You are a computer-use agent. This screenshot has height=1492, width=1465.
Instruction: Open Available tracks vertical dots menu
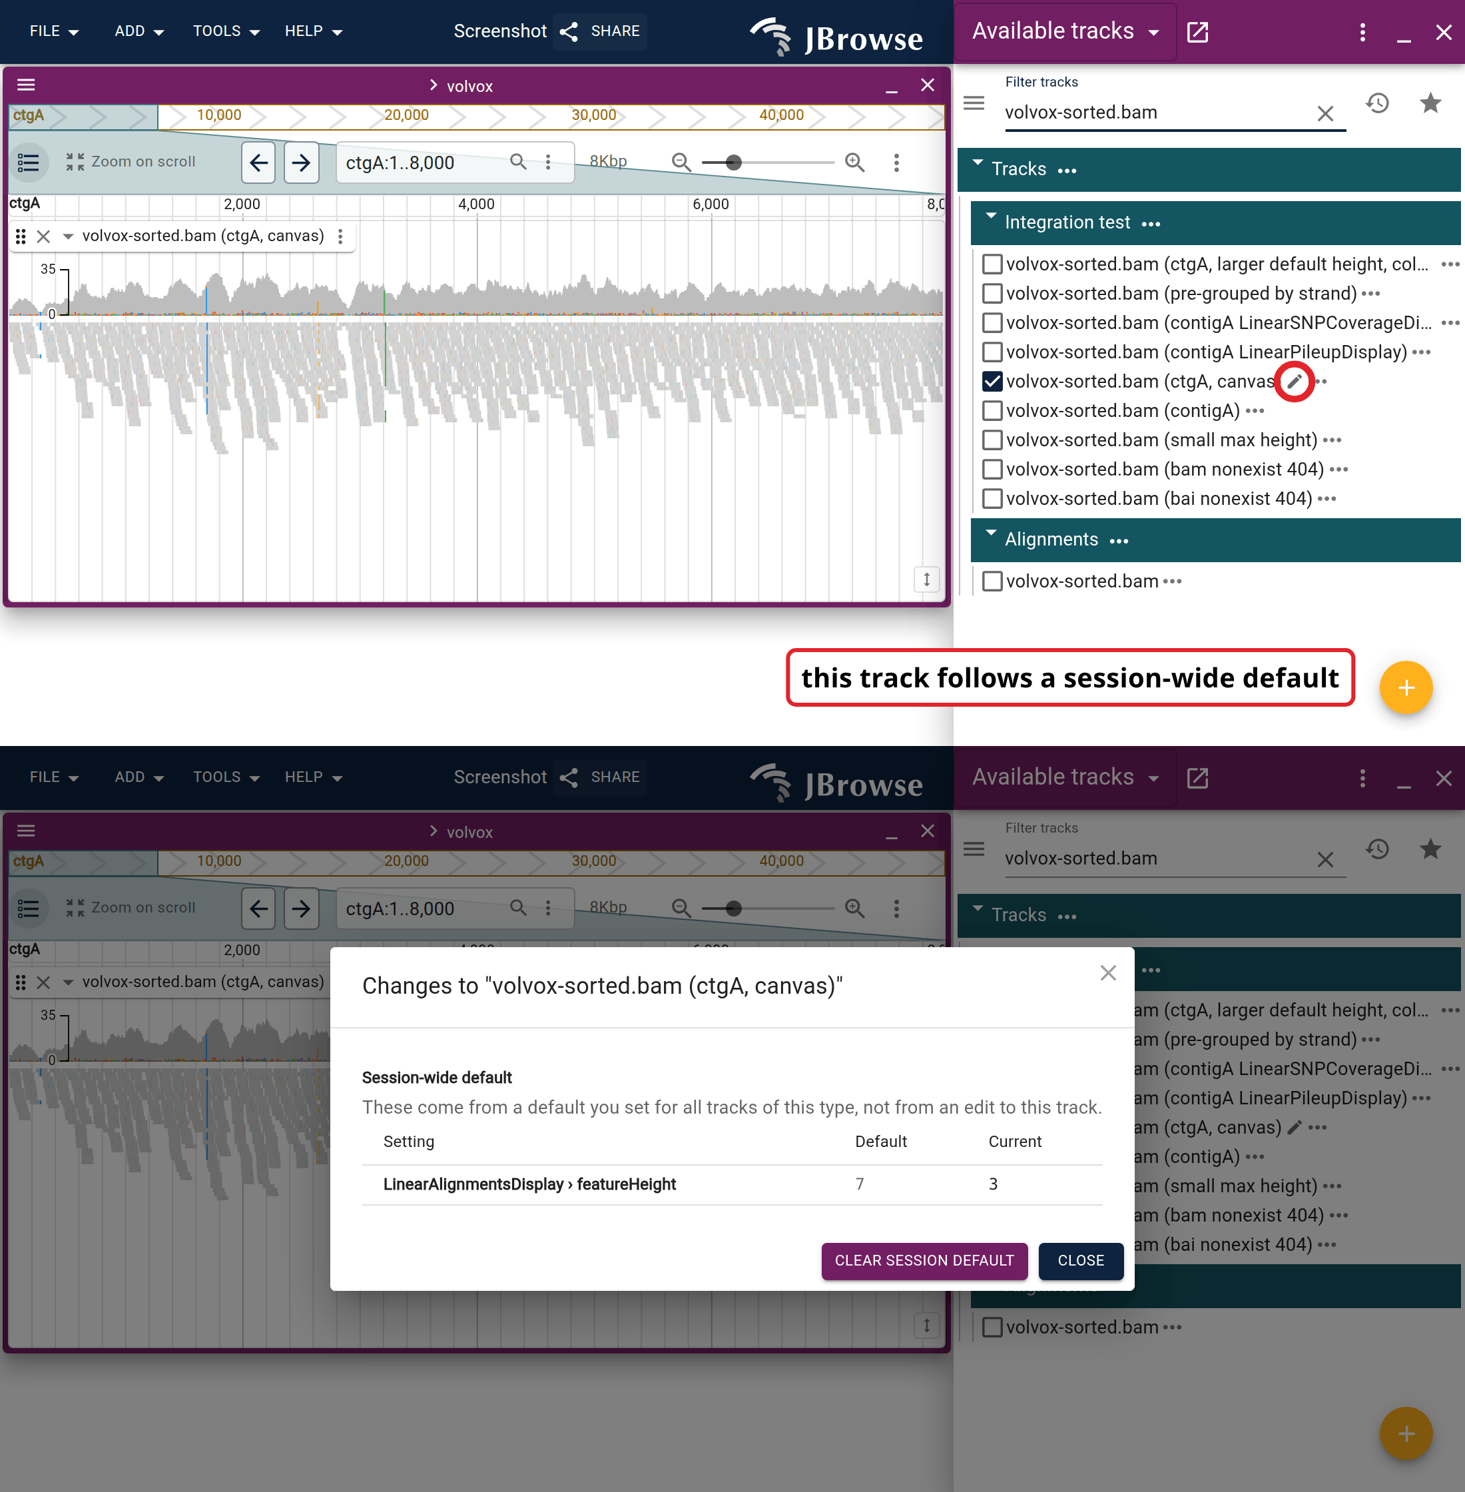coord(1362,31)
